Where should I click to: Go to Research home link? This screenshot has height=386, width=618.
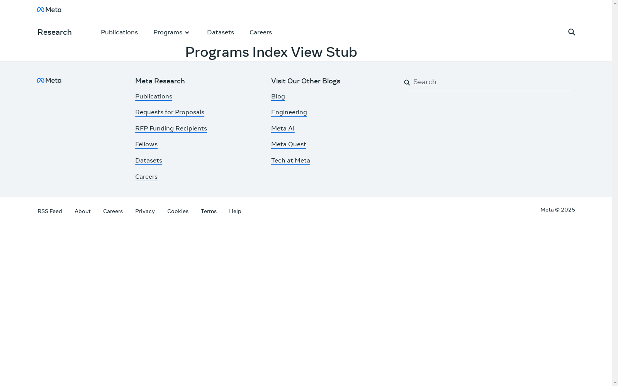coord(54,32)
